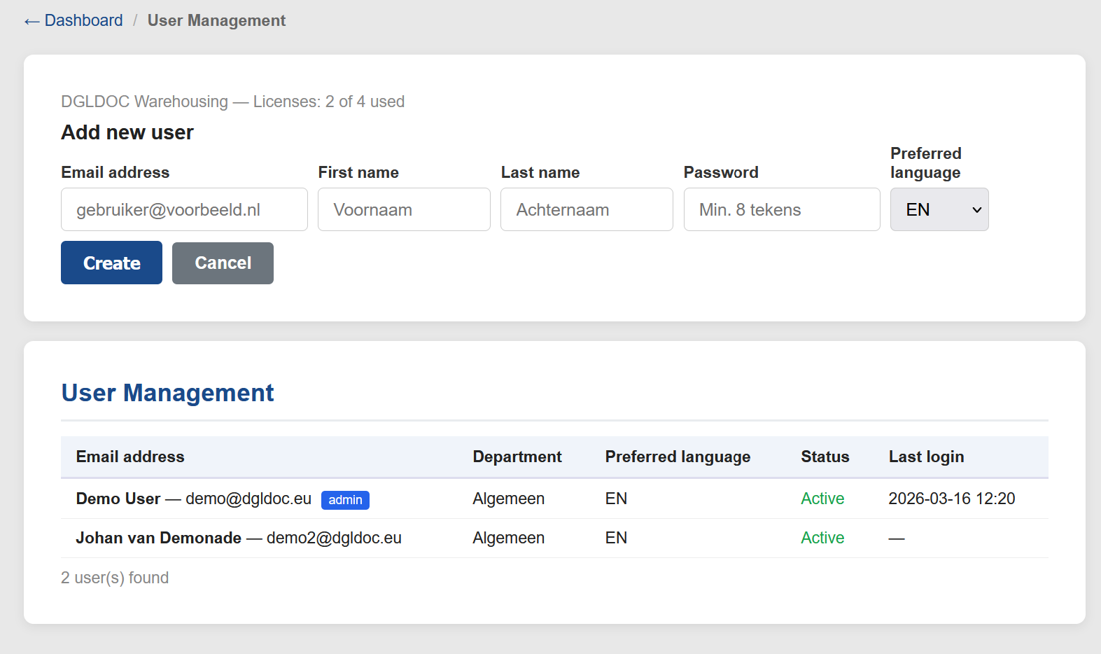Open the Preferred language dropdown
Image resolution: width=1101 pixels, height=654 pixels.
point(939,209)
